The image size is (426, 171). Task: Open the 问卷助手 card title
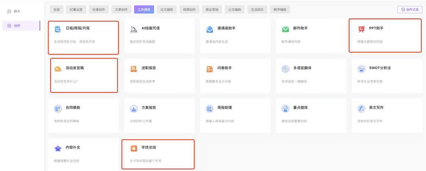point(225,68)
